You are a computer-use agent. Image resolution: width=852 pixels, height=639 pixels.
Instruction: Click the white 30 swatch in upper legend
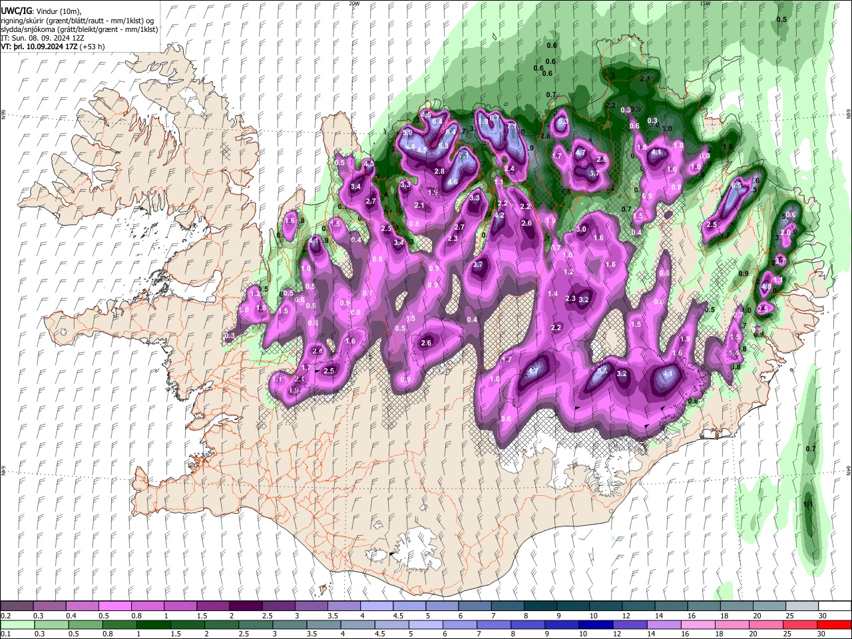point(835,606)
